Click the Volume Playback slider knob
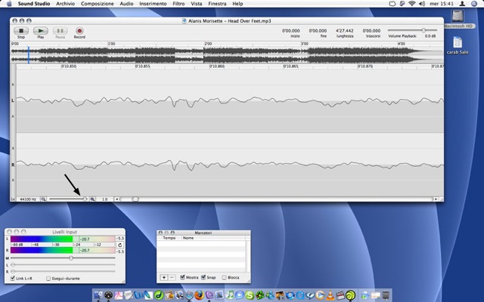This screenshot has height=302, width=484. pos(423,30)
